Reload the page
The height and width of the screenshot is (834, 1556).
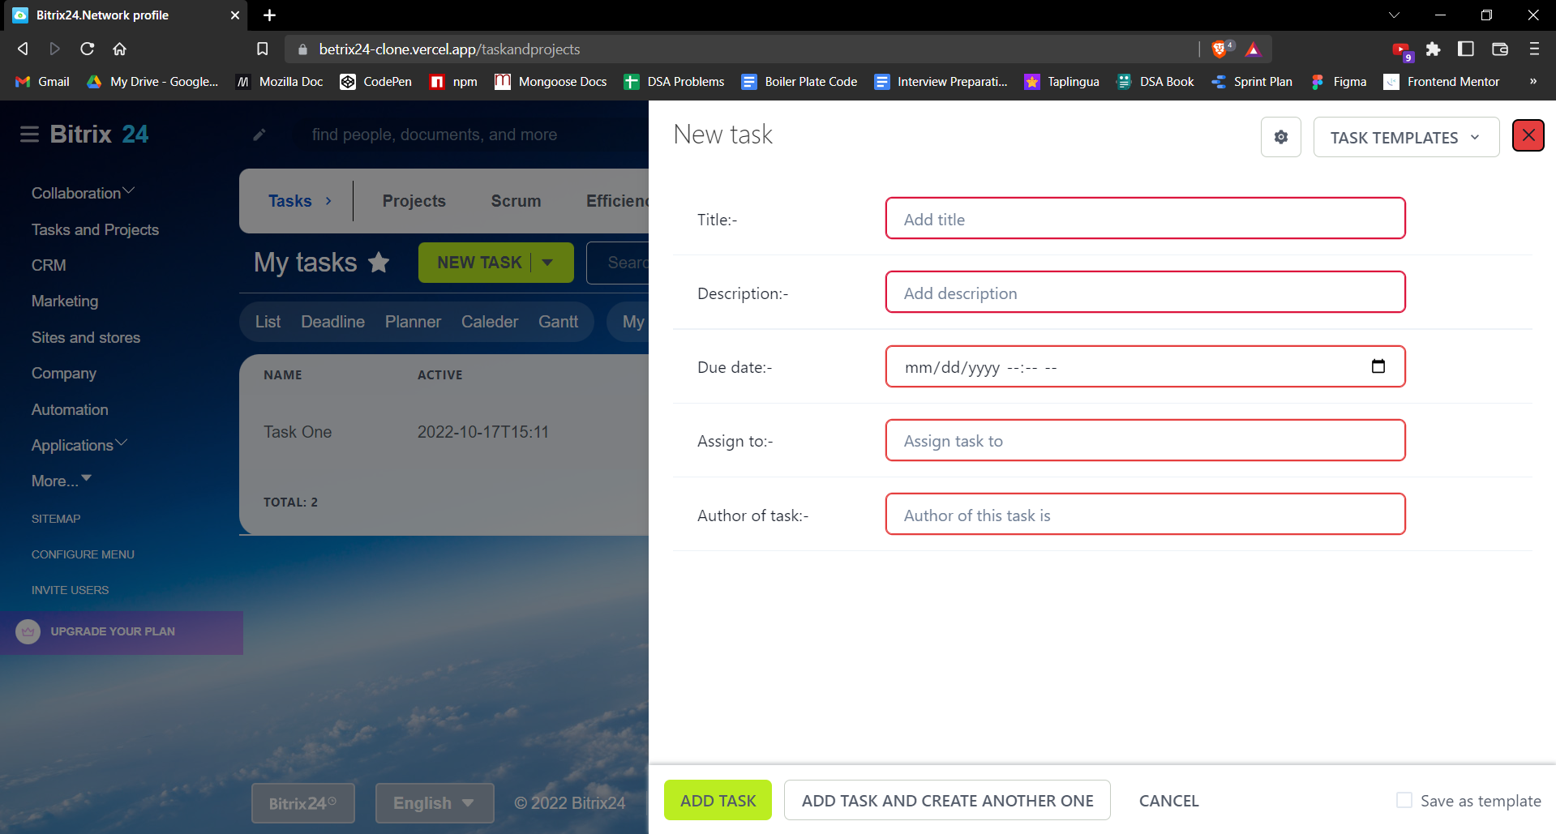pyautogui.click(x=88, y=49)
